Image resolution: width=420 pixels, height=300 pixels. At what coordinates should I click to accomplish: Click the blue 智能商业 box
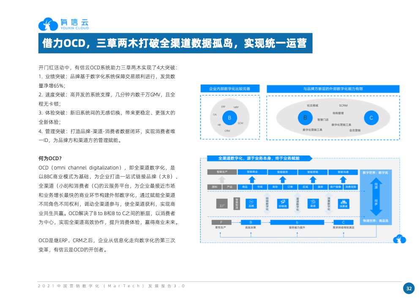tap(252, 172)
